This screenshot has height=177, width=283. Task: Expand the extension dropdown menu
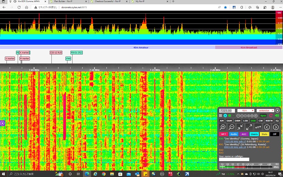(265, 111)
